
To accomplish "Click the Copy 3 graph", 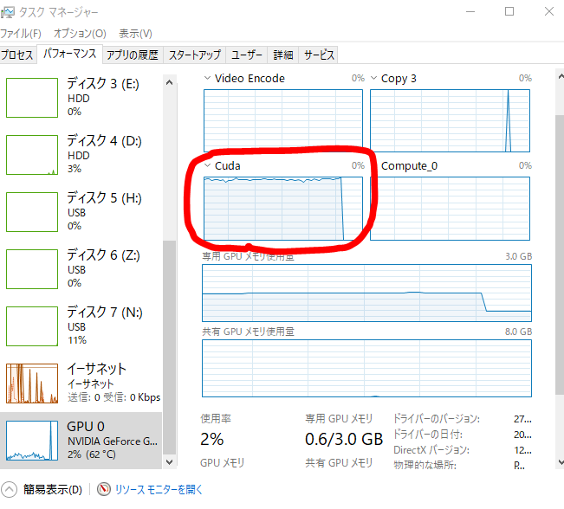I will click(x=450, y=121).
